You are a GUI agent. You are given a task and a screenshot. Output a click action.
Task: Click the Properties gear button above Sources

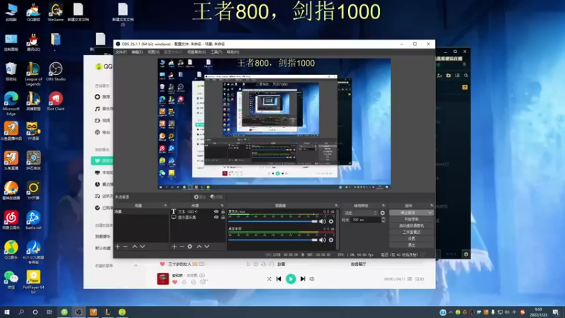tap(200, 197)
